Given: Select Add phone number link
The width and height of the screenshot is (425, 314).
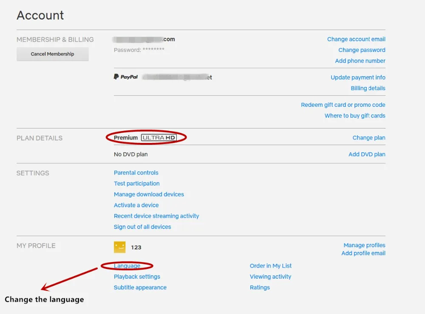Looking at the screenshot, I should click(x=360, y=61).
